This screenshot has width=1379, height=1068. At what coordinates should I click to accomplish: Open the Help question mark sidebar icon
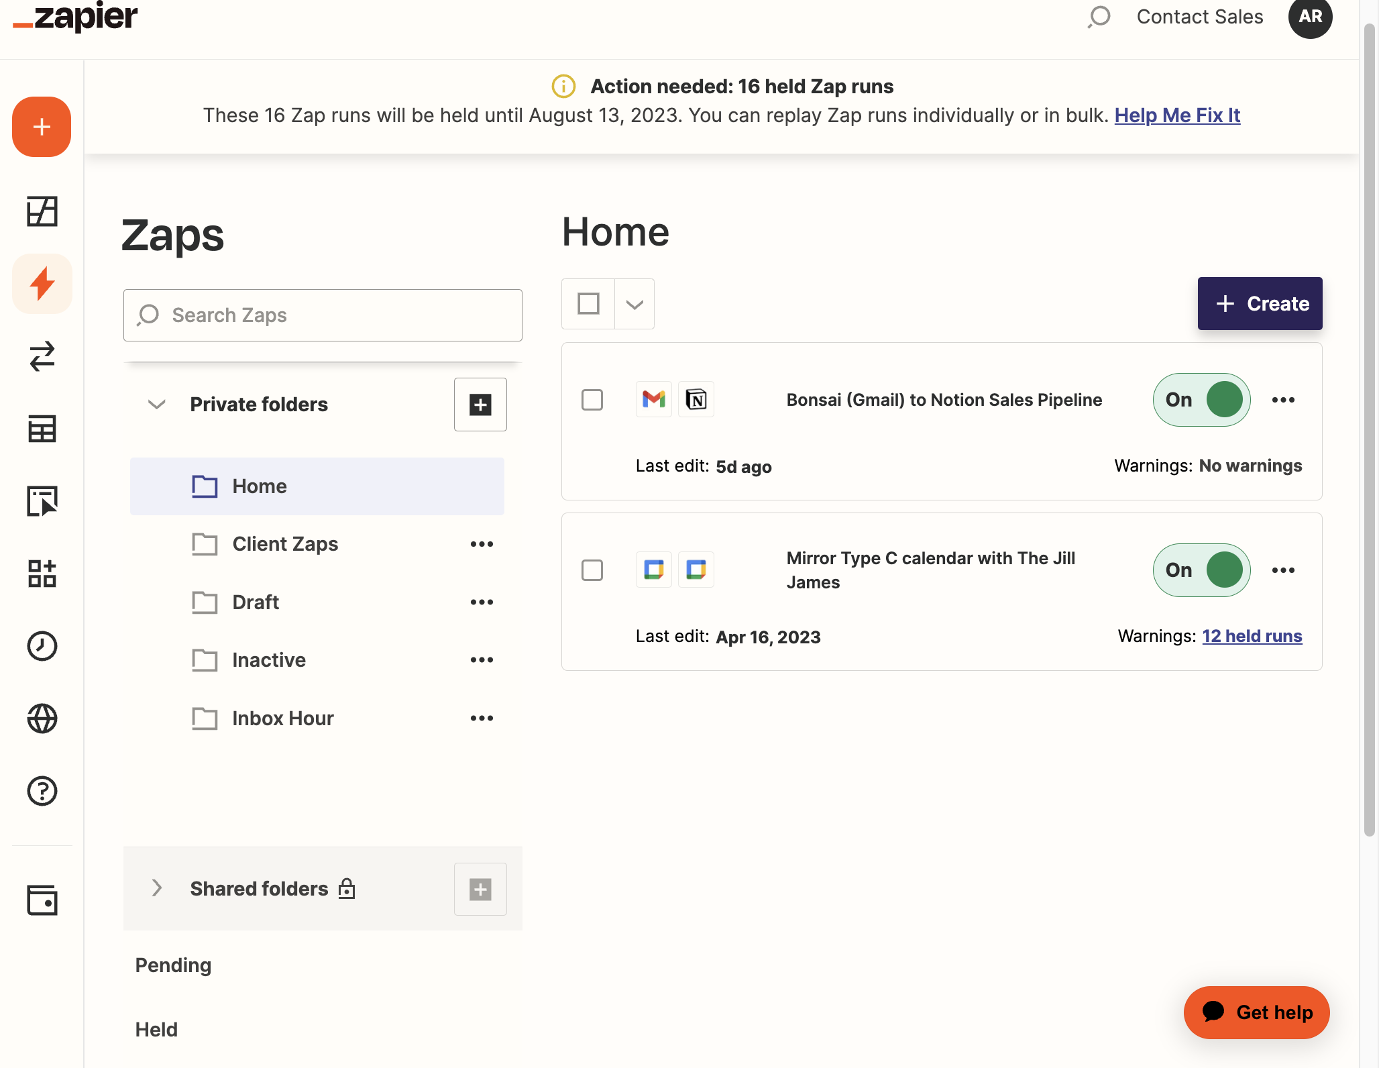point(42,791)
